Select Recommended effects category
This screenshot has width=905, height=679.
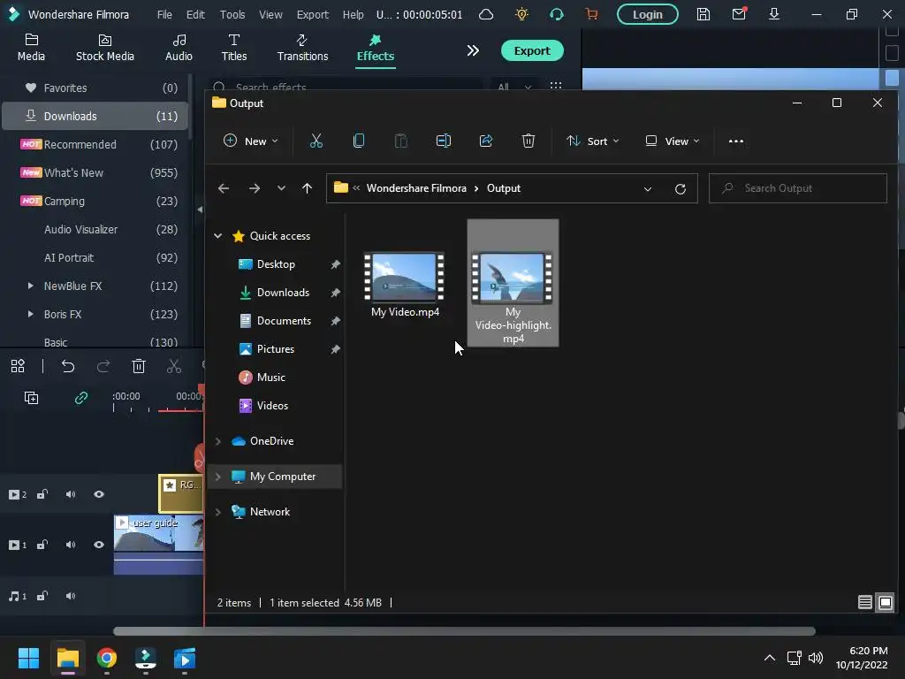[95, 144]
